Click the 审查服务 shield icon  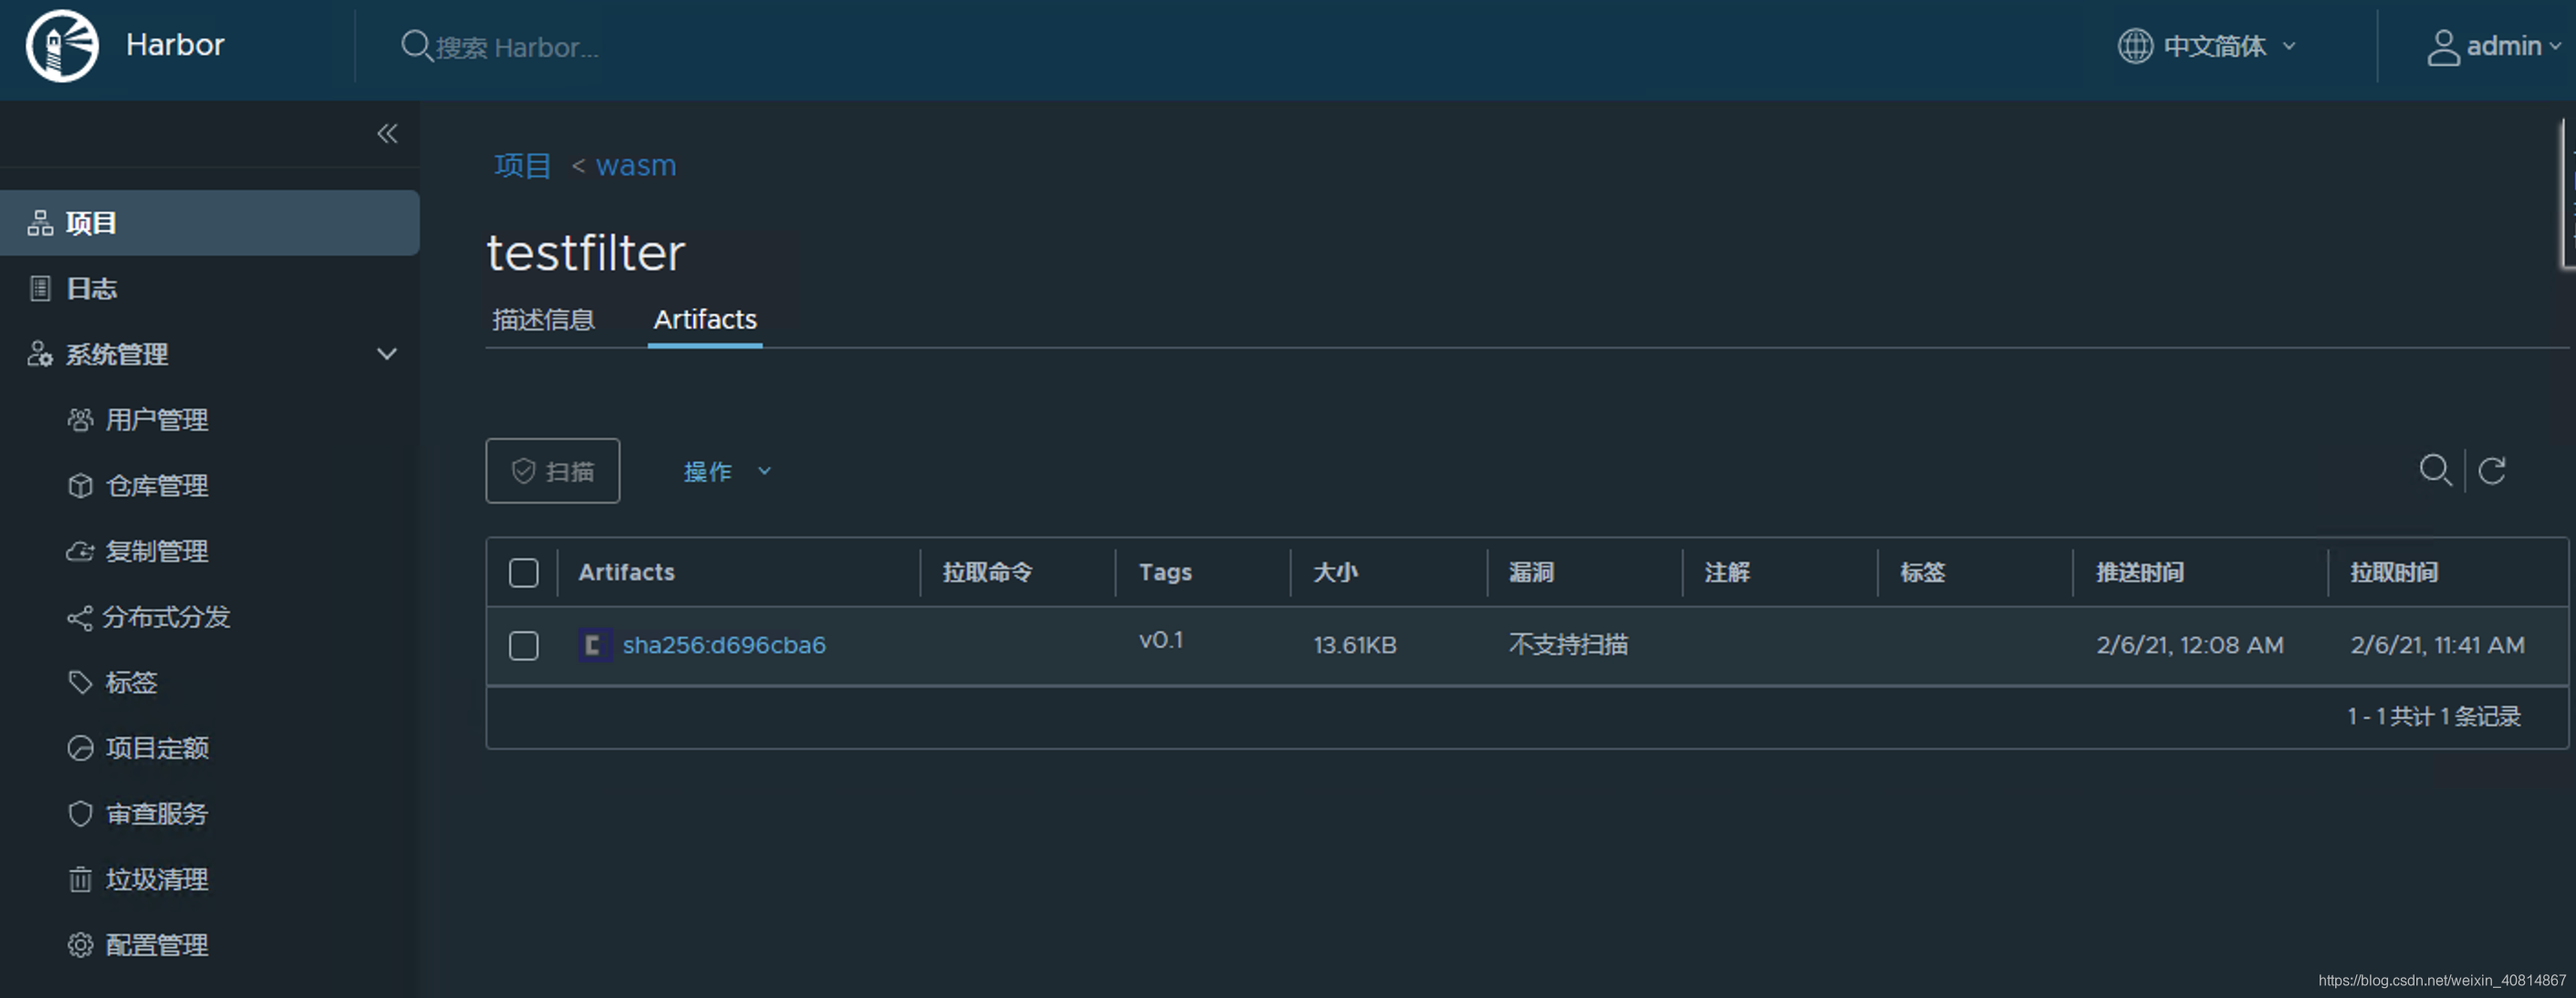[80, 814]
